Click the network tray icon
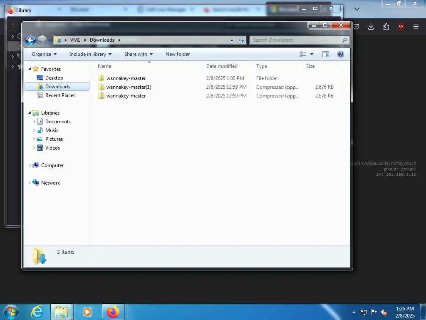 point(364,312)
